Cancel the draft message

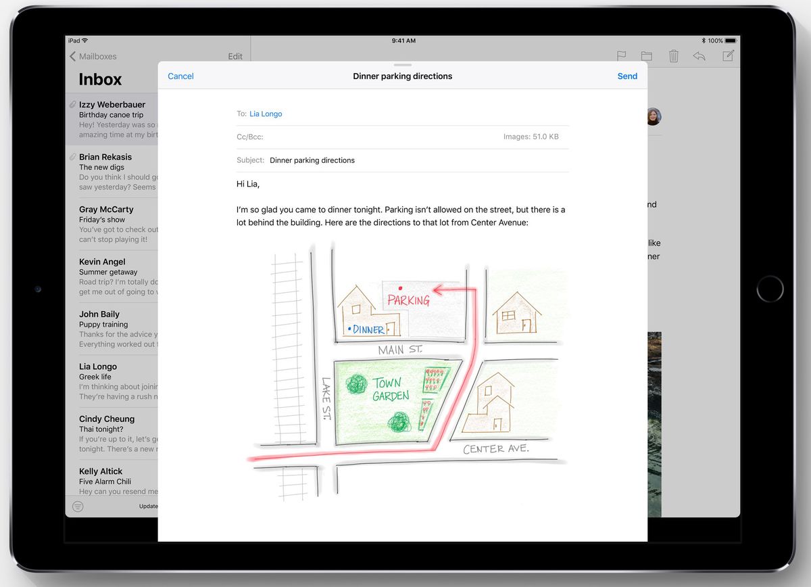[x=180, y=76]
